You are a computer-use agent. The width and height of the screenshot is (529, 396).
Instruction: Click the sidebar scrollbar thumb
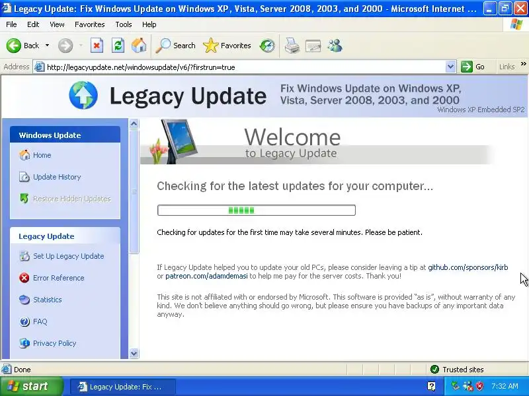coord(134,191)
